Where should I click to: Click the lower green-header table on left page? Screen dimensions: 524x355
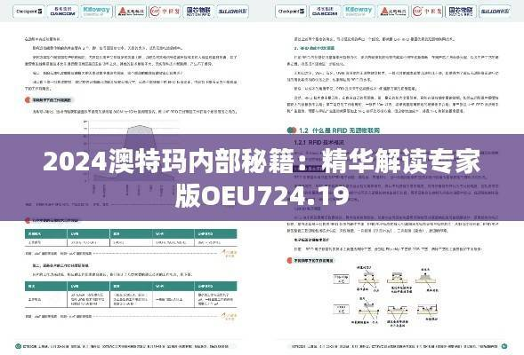(x=131, y=295)
